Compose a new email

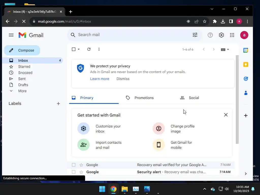(x=22, y=50)
